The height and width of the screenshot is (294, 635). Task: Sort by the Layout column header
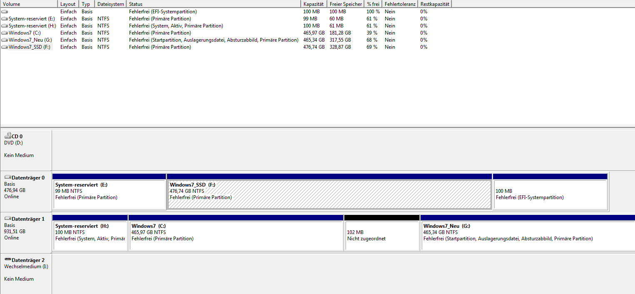68,4
